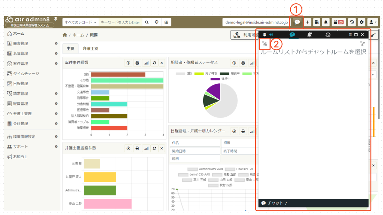
Task: Toggle the sidebar pin next to the logo
Action: click(x=56, y=19)
